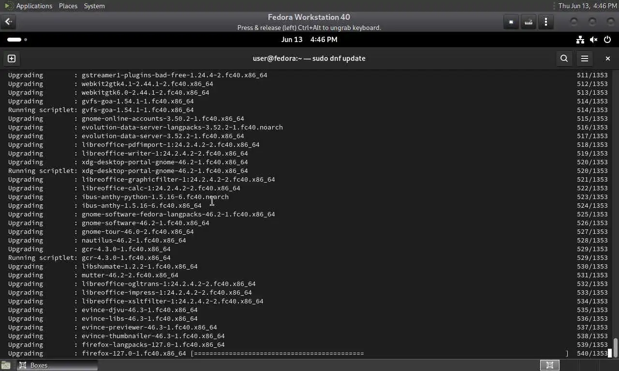
Task: Open the Applications menu
Action: 34,6
